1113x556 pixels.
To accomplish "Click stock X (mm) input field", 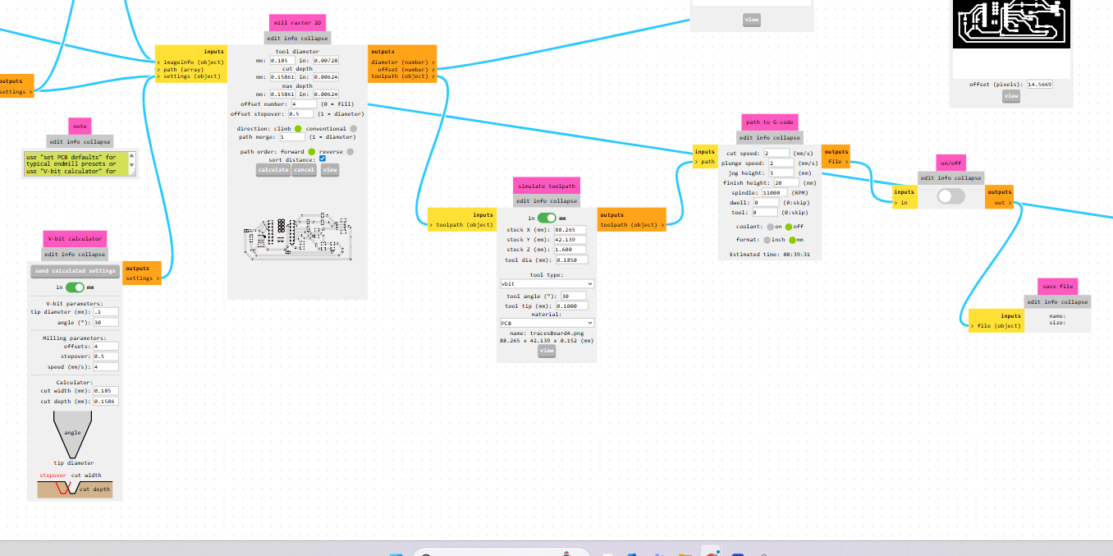I will click(x=570, y=230).
